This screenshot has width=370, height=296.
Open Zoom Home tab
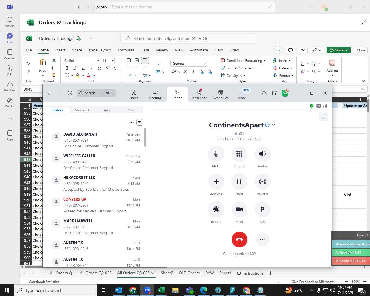(x=134, y=95)
